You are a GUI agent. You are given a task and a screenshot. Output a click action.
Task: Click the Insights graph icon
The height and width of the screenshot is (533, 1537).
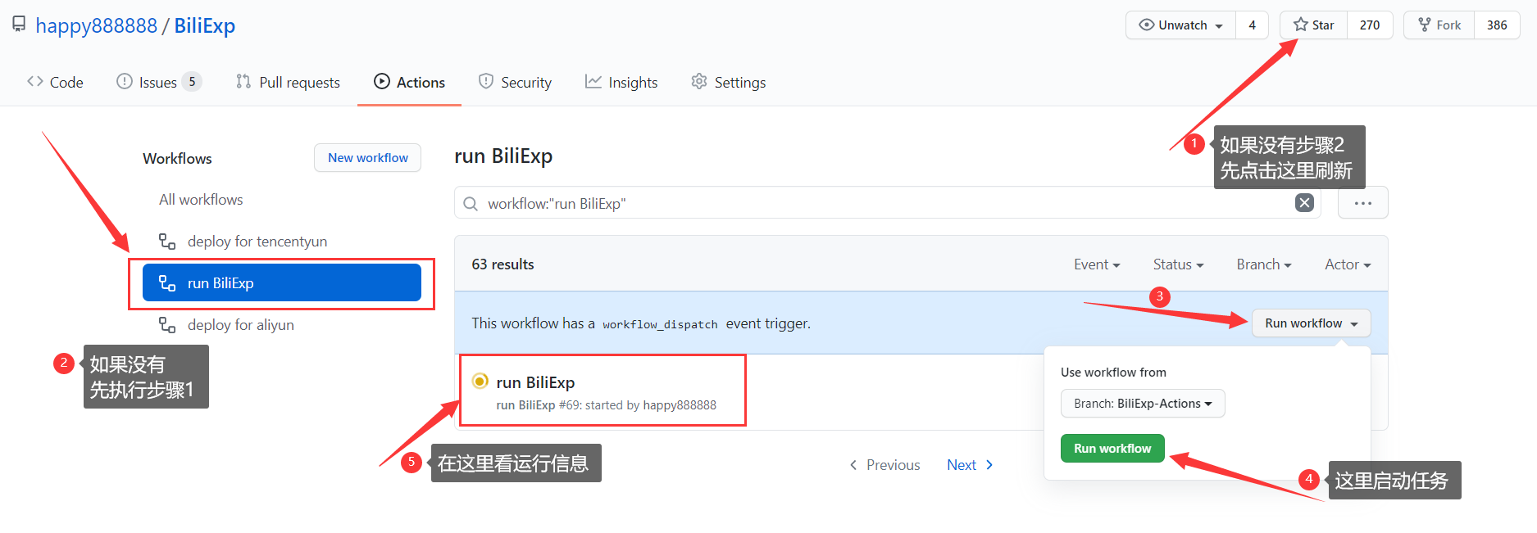coord(593,81)
